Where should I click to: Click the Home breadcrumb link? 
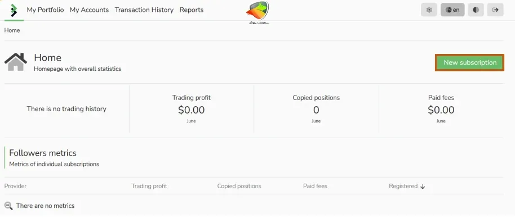point(12,30)
